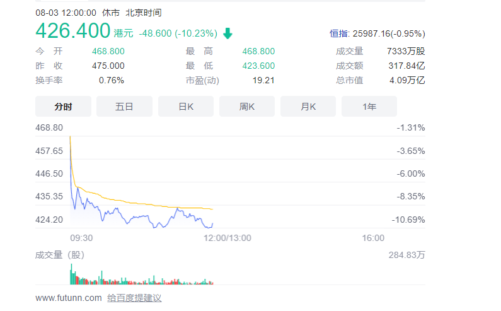
Task: Click the 成交量（股） volume label
Action: tap(60, 255)
